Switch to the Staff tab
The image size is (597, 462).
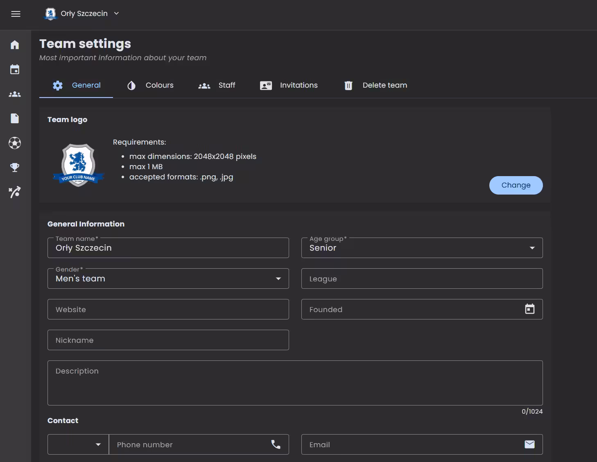(217, 85)
